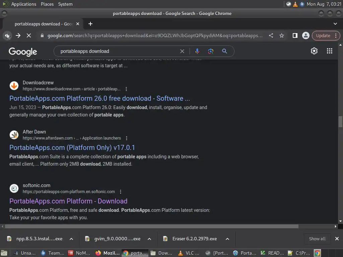Open Chrome side panel
Screen dimensions: 343x257
point(295,35)
